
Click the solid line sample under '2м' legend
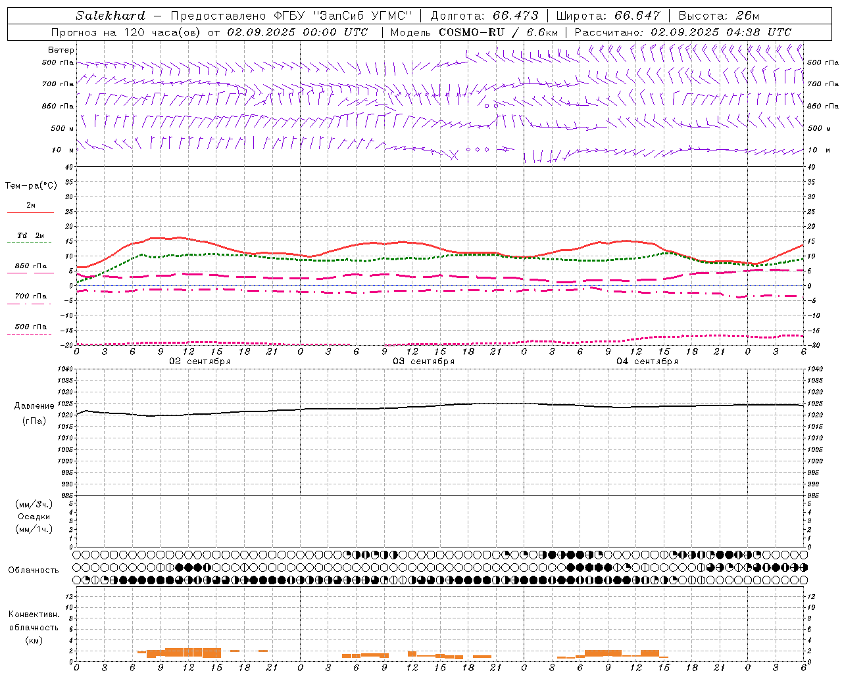(x=30, y=213)
